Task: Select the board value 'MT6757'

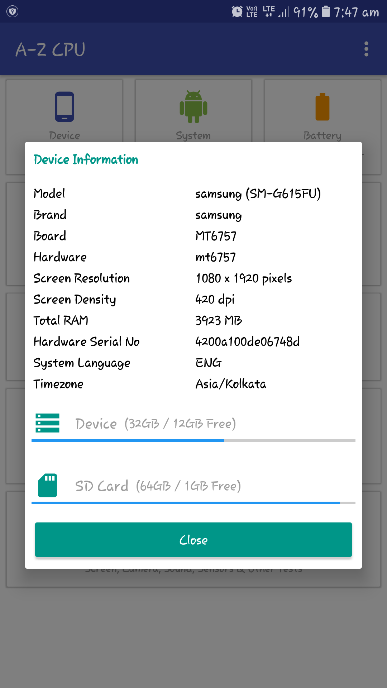Action: pyautogui.click(x=216, y=236)
